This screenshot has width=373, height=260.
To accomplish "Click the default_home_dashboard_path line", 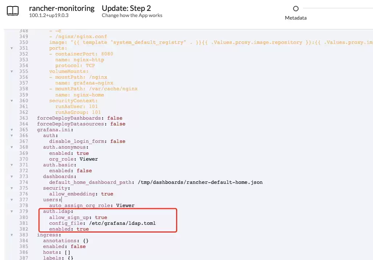I will tap(156, 182).
